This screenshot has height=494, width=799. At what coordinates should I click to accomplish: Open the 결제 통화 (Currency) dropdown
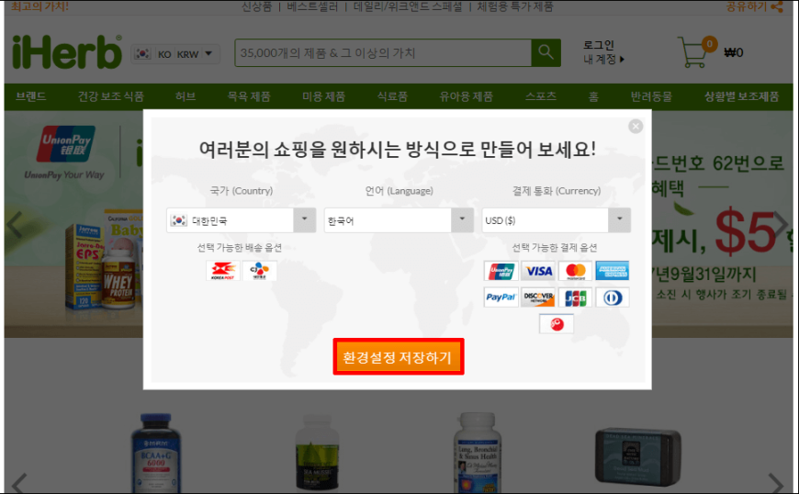coord(557,220)
